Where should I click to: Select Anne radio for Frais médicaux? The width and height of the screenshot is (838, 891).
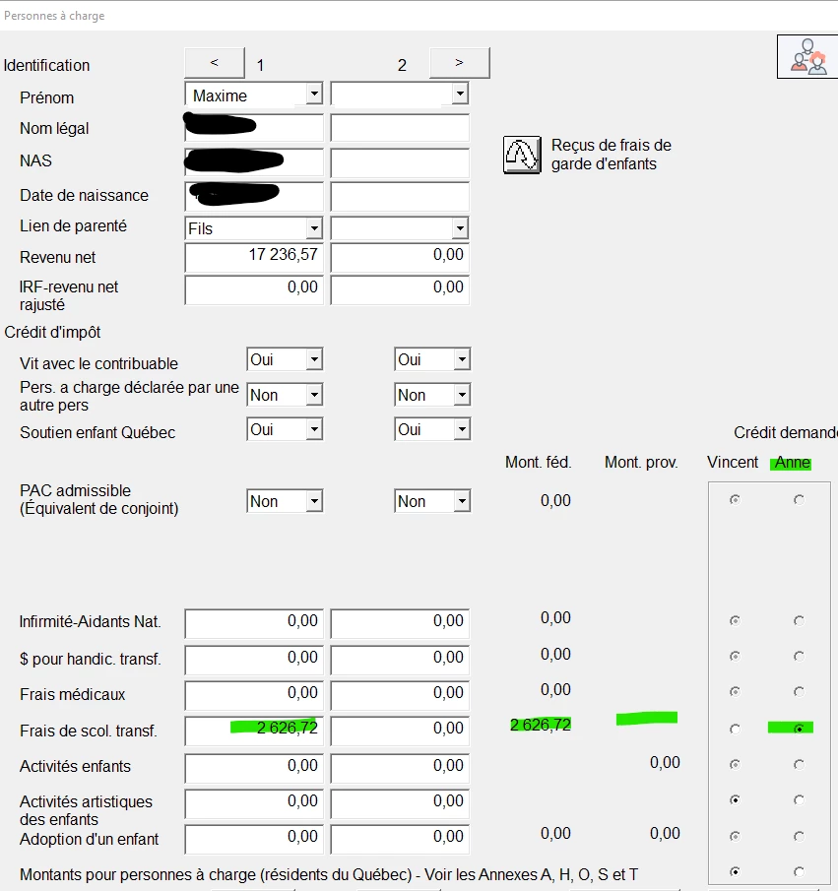point(799,691)
